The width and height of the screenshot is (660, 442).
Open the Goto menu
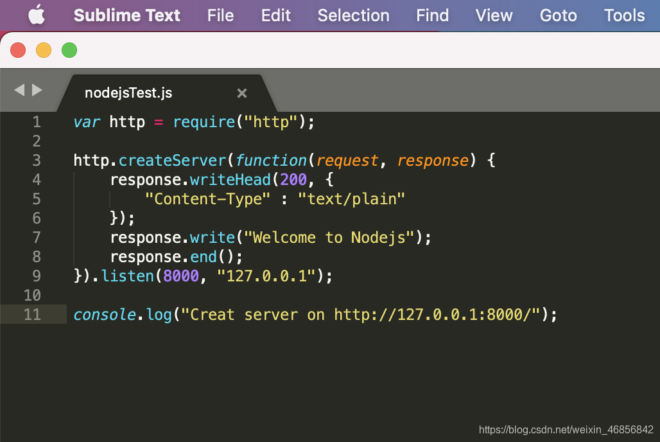pyautogui.click(x=558, y=15)
